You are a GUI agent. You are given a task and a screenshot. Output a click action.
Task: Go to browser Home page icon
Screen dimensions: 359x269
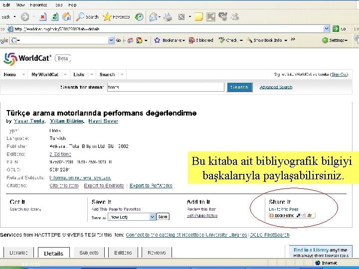[66, 17]
